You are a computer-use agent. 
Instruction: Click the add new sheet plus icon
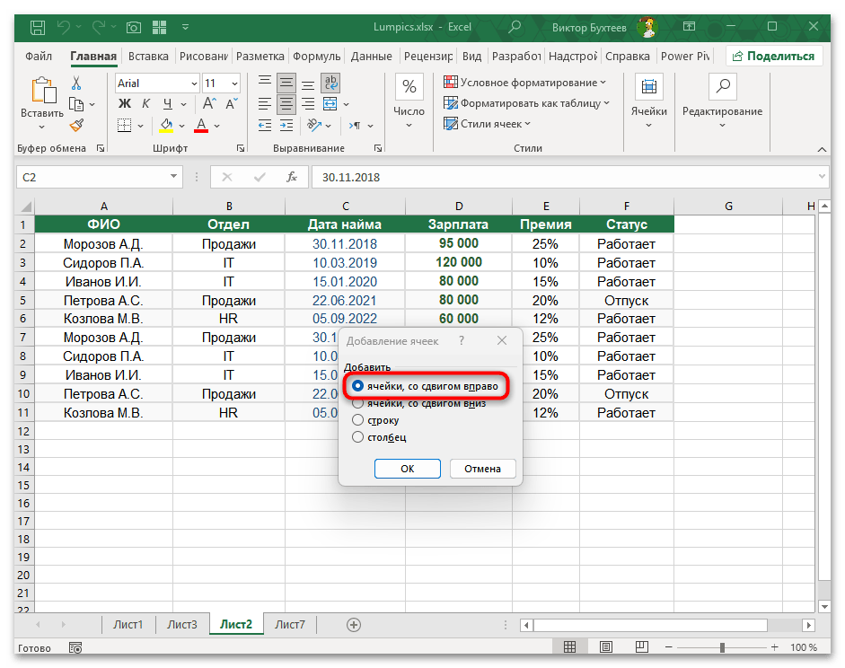354,625
